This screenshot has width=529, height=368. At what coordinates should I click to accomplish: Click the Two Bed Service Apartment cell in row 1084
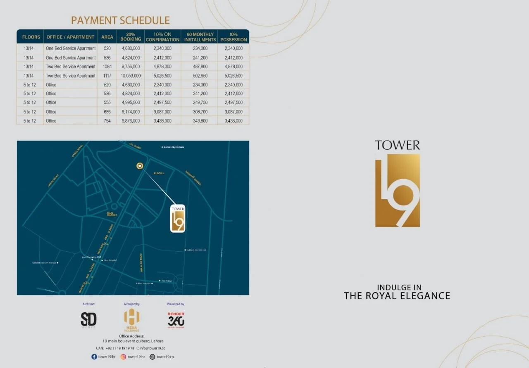coord(71,66)
